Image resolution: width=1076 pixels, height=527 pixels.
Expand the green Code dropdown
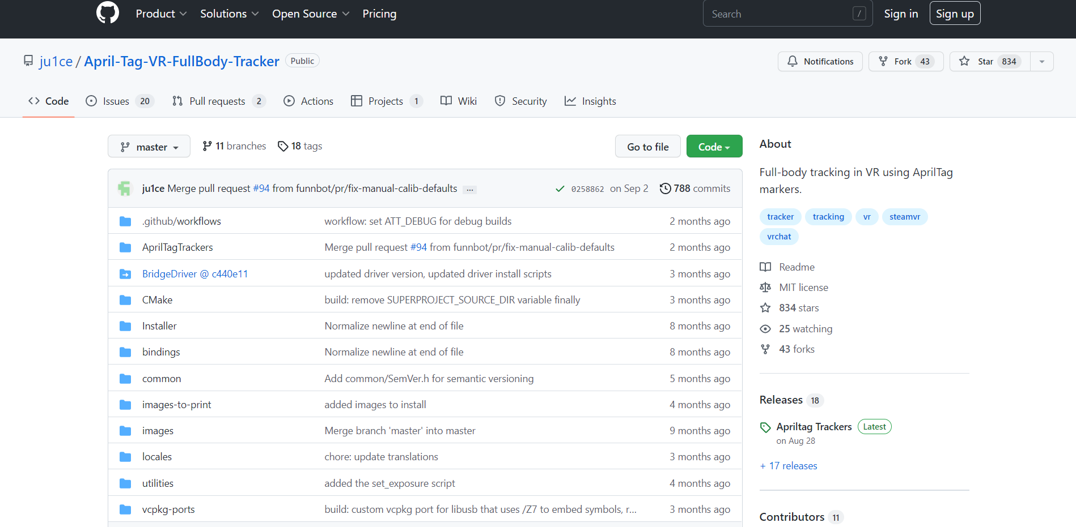coord(714,147)
